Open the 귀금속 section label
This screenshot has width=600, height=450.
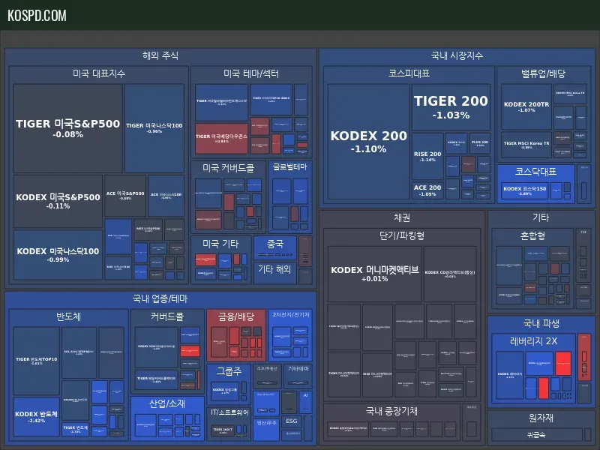coord(536,435)
